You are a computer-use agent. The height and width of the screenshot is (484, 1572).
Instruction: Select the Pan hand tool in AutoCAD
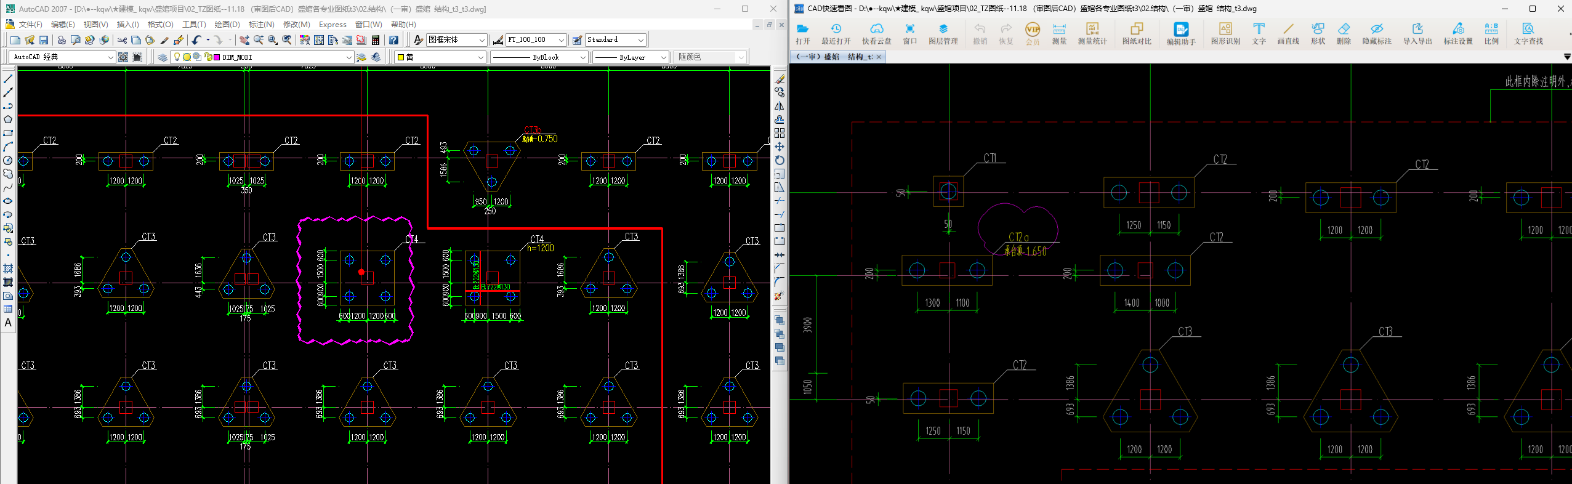point(244,40)
